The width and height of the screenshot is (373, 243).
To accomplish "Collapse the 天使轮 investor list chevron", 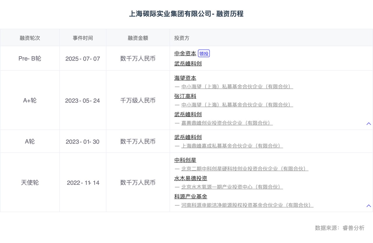I will (369, 206).
